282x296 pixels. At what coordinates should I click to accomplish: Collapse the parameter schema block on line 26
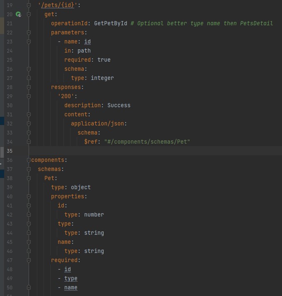29,69
